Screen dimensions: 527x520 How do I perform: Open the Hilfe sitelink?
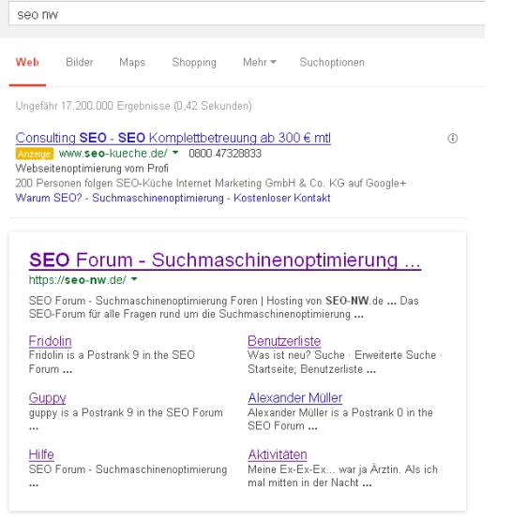[41, 454]
